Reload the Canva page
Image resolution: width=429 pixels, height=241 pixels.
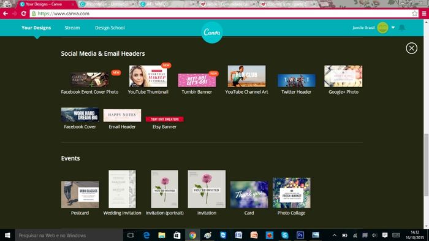pyautogui.click(x=23, y=13)
